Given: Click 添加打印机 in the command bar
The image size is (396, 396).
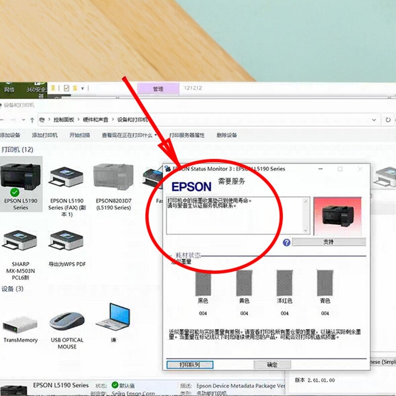Looking at the screenshot, I should click(x=45, y=135).
